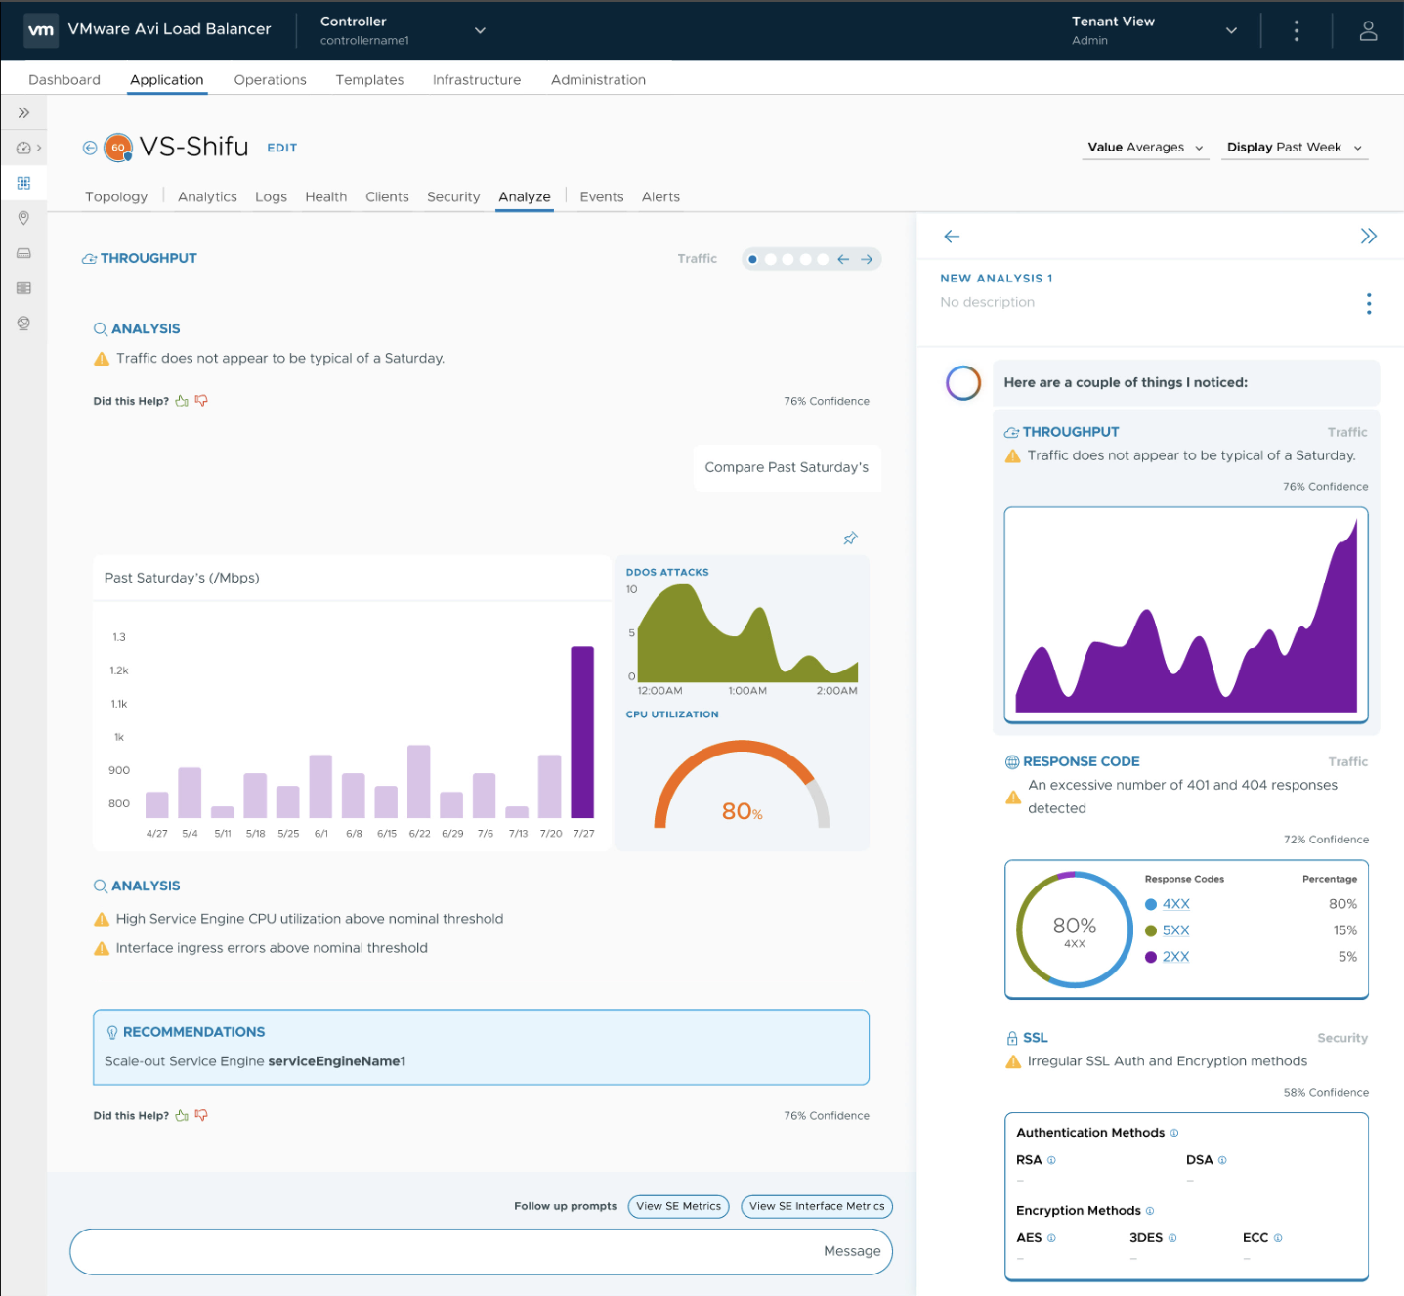
Task: Open the Dashboard menu
Action: (x=64, y=80)
